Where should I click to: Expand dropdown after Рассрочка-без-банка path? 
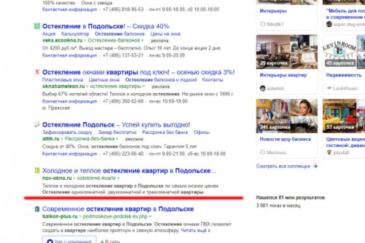(117, 139)
